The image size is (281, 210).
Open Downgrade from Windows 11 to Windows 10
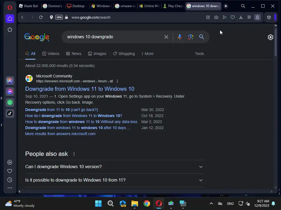tap(80, 89)
